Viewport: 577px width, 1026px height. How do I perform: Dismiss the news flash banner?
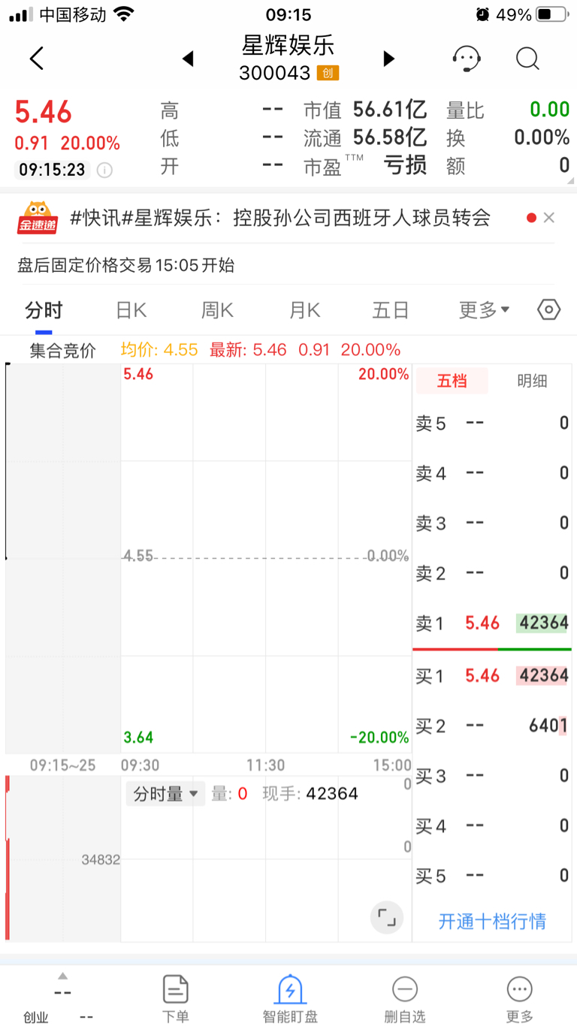coord(549,218)
